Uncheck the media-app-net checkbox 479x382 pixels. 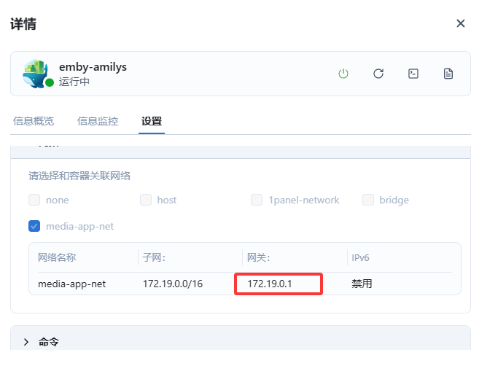click(34, 226)
